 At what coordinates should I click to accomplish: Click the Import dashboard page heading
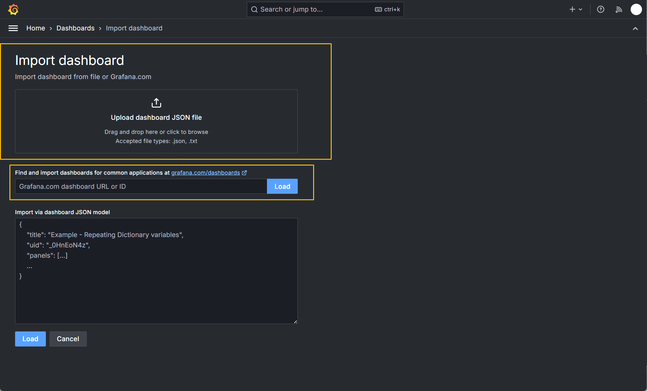tap(69, 60)
